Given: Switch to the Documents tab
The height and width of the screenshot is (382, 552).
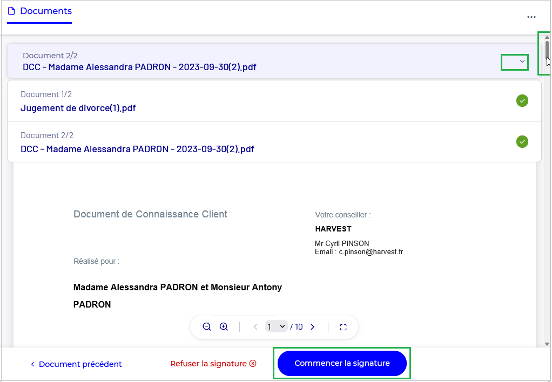Looking at the screenshot, I should (x=39, y=11).
